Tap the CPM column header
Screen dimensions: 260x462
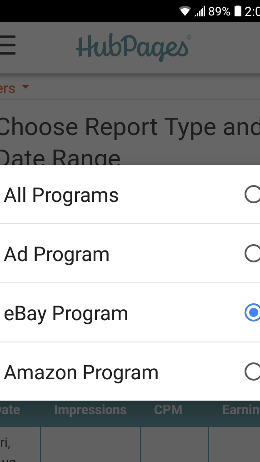[168, 410]
